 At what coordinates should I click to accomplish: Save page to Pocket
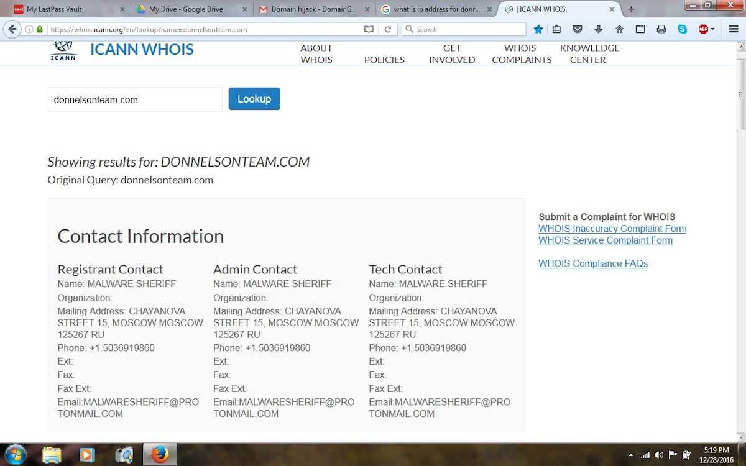tap(578, 29)
